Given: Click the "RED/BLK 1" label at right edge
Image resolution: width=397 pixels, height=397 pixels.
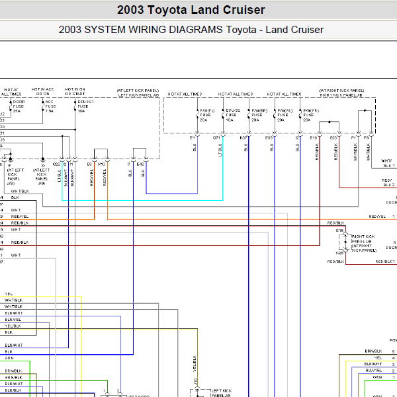Looking at the screenshot, I should [x=385, y=262].
